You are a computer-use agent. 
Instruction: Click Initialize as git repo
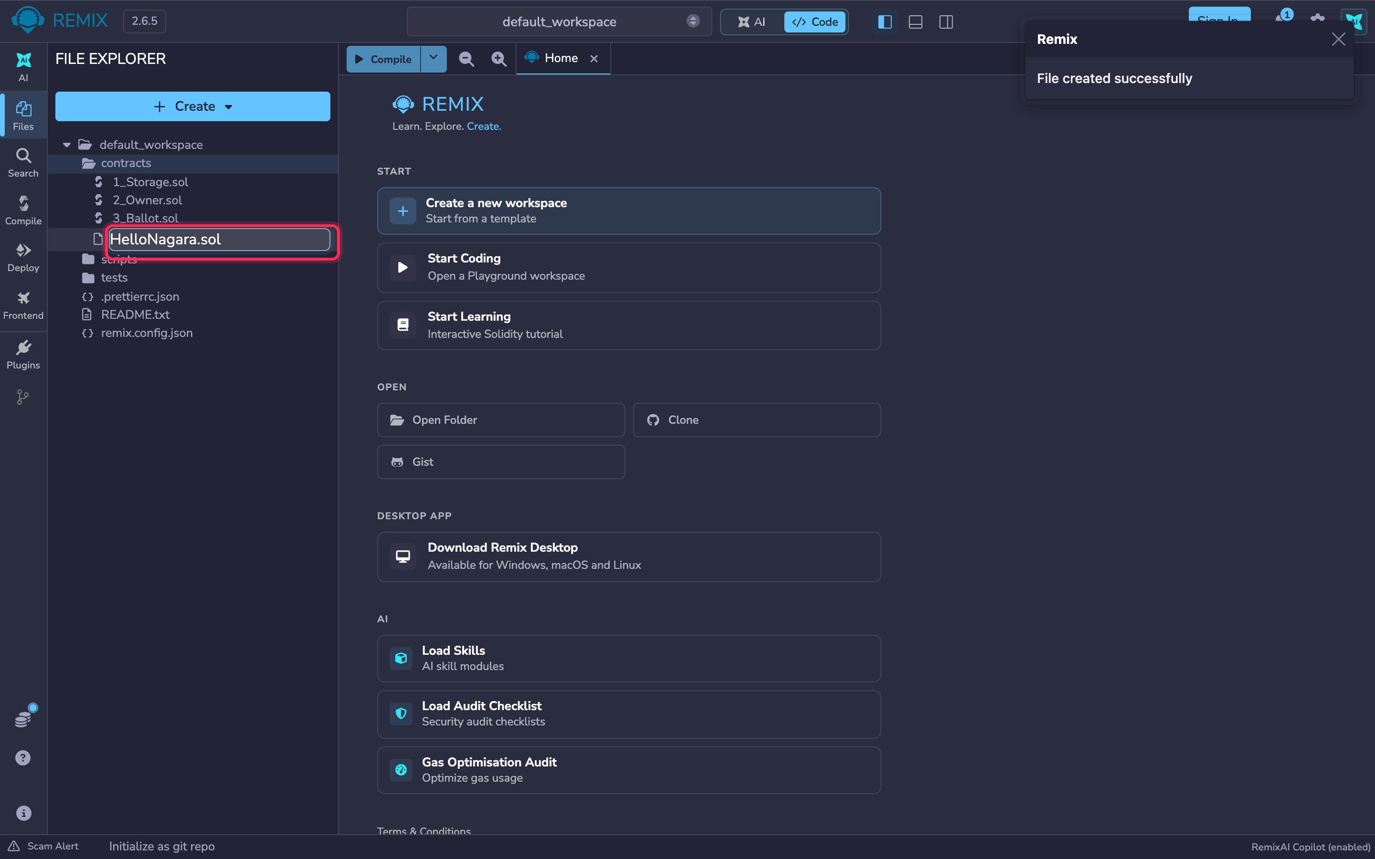coord(162,846)
